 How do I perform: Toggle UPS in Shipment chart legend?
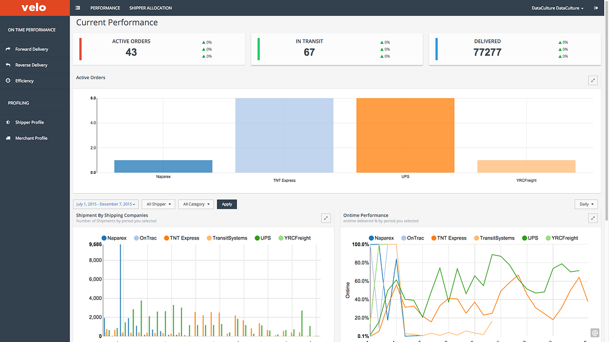click(x=263, y=238)
